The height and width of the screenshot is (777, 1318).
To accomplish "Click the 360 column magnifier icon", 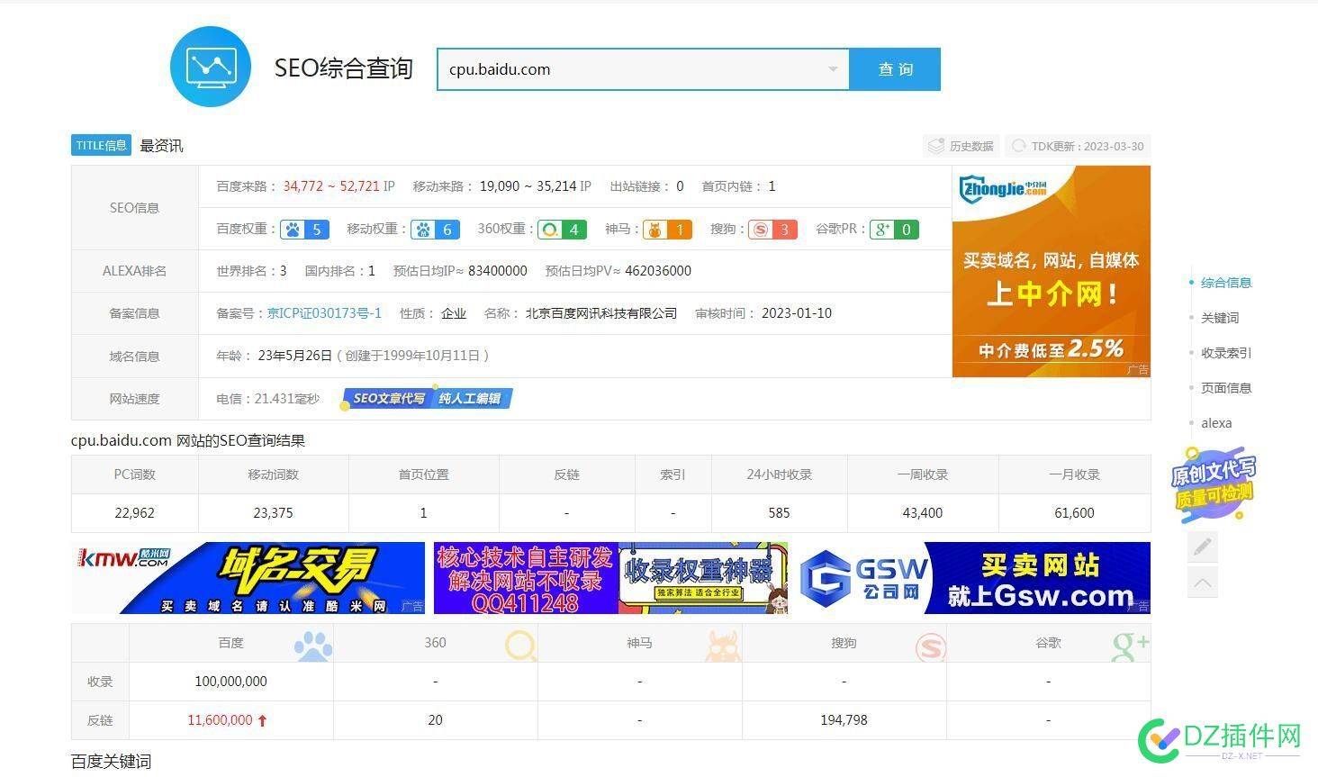I will click(x=521, y=646).
